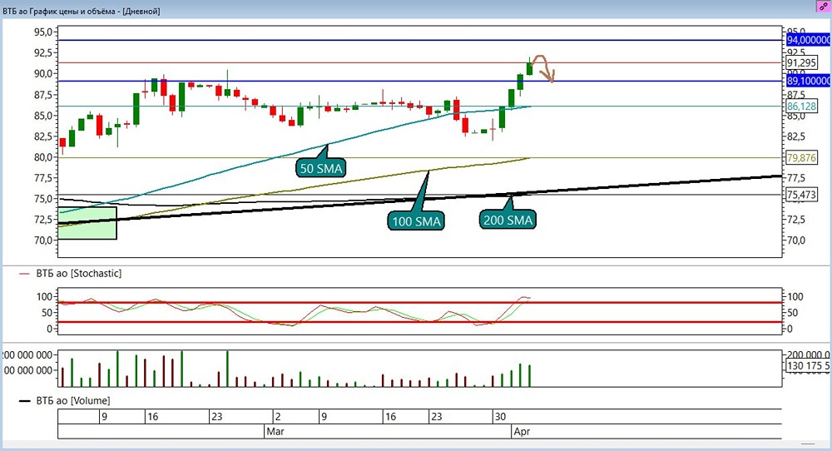Click 80,0 on the left price axis
Screen dimensions: 832x451
point(43,157)
